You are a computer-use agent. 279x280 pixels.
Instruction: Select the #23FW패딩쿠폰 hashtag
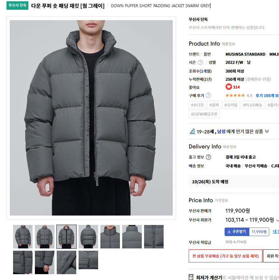click(x=204, y=114)
